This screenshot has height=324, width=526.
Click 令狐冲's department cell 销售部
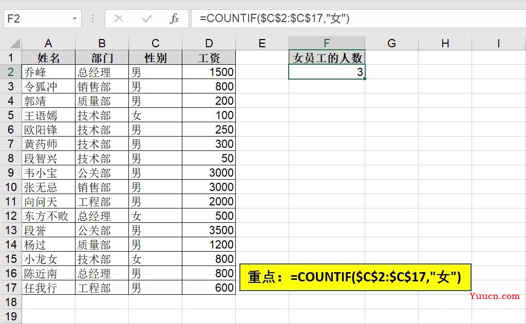coord(102,87)
